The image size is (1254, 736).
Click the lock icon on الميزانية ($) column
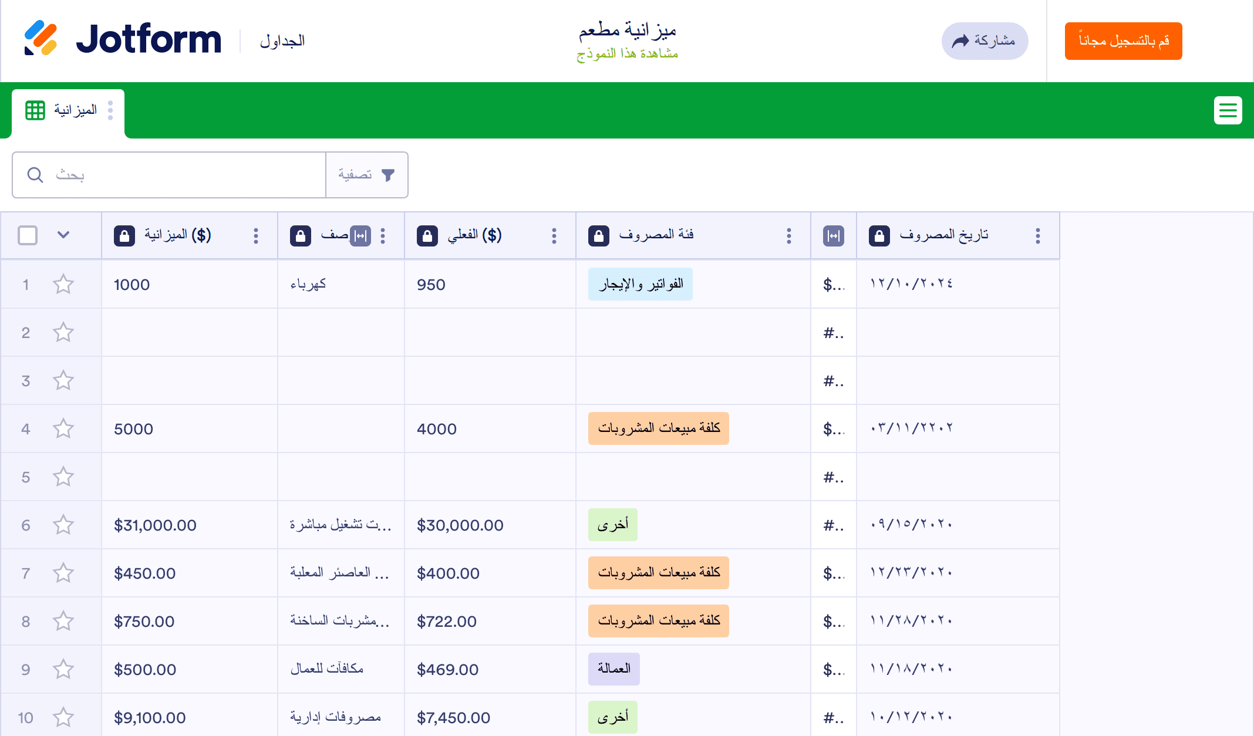click(x=124, y=236)
